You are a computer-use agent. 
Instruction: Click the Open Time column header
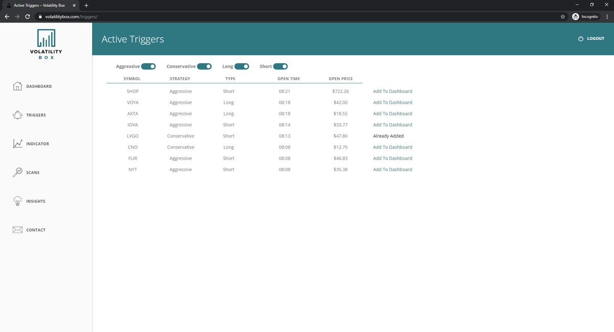point(289,79)
